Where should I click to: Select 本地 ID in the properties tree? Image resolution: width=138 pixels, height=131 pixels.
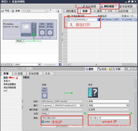pos(7,81)
